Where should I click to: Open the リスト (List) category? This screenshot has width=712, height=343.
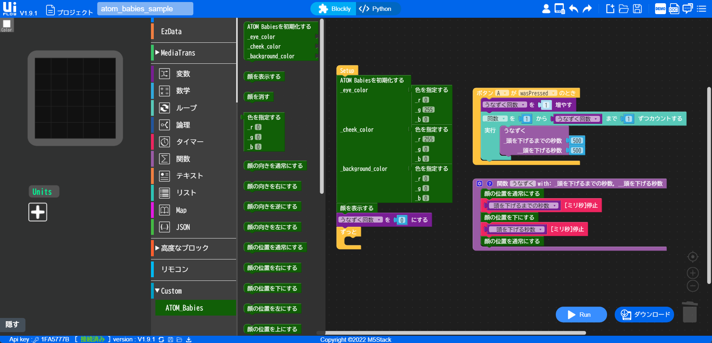coord(194,193)
